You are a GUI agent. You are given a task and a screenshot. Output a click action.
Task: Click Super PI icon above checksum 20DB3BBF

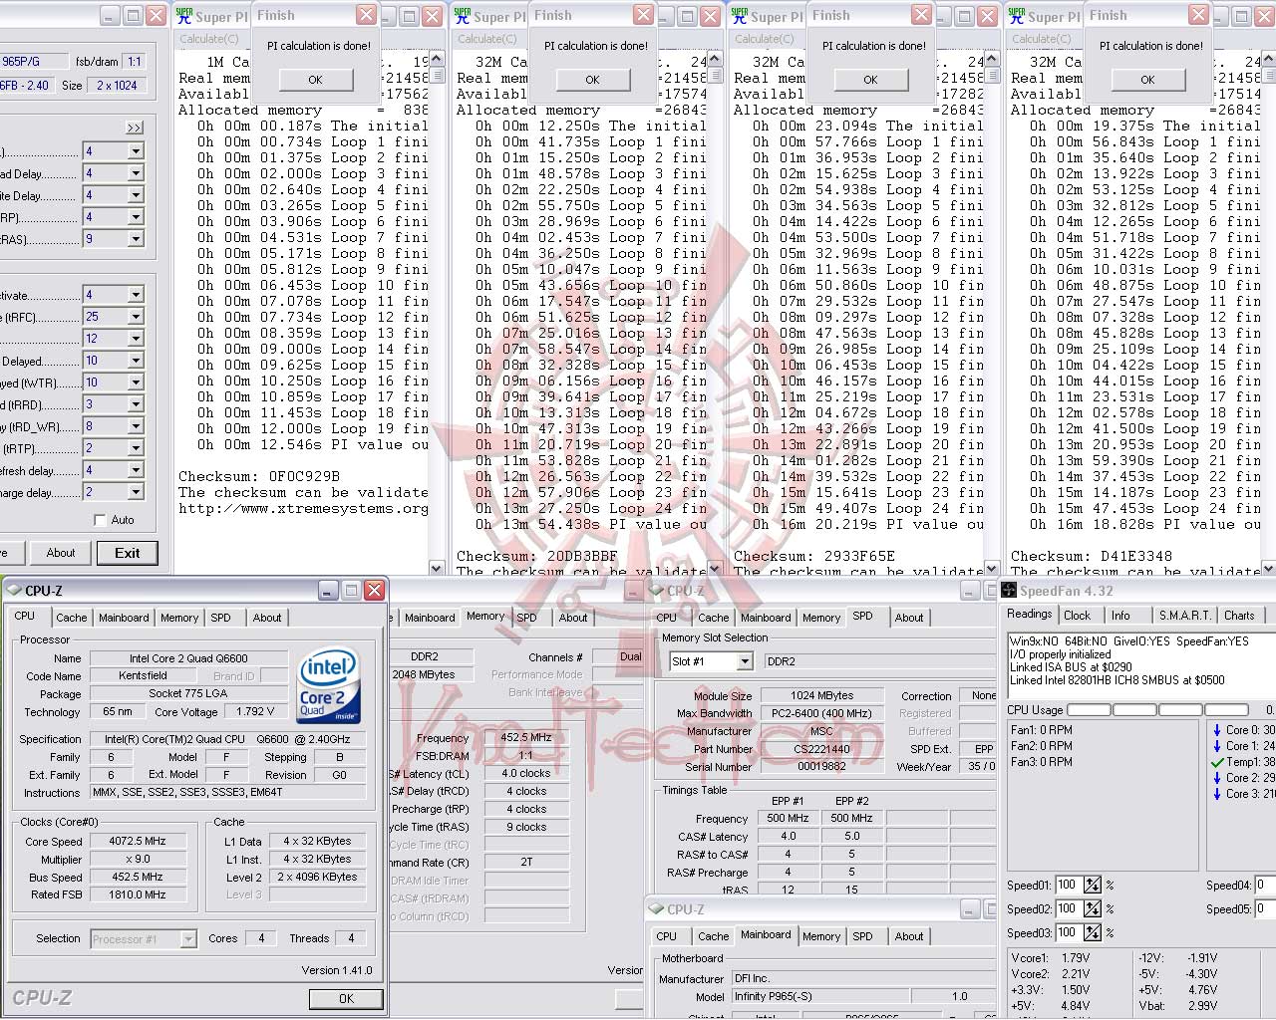(463, 16)
